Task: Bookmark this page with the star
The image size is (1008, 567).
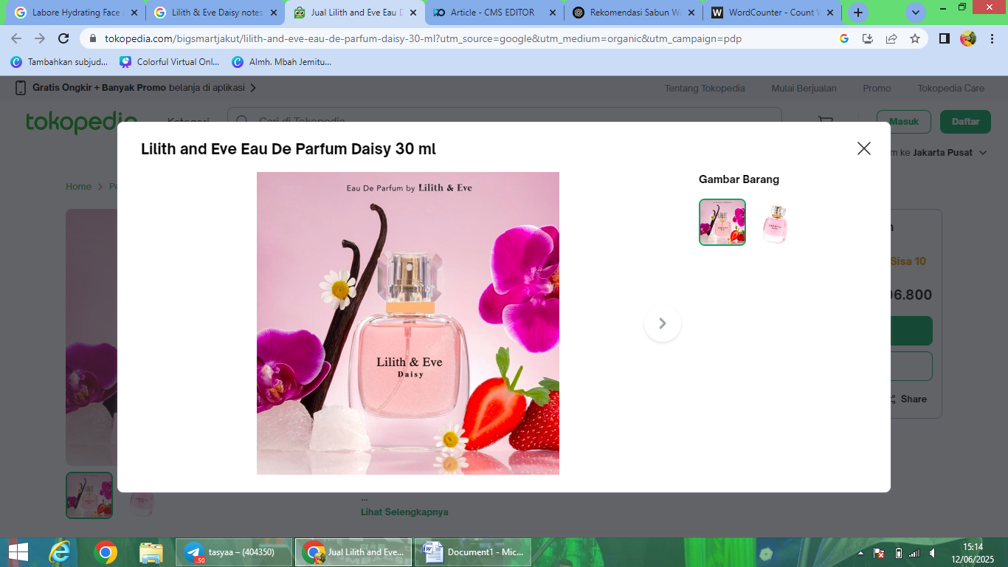Action: point(915,39)
